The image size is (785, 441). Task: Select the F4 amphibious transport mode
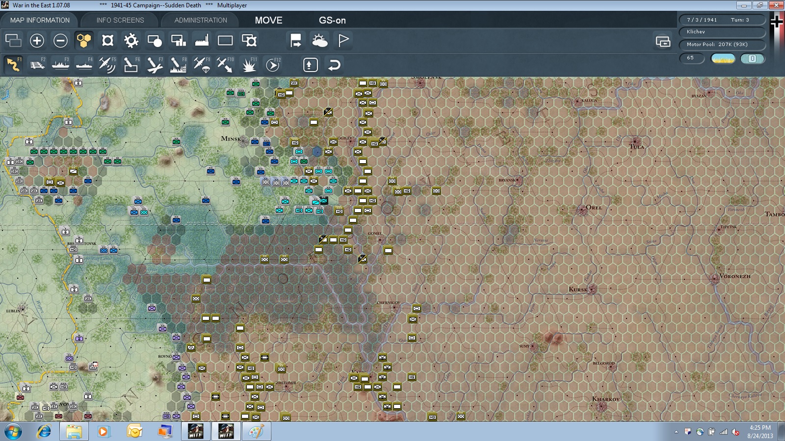[x=84, y=65]
